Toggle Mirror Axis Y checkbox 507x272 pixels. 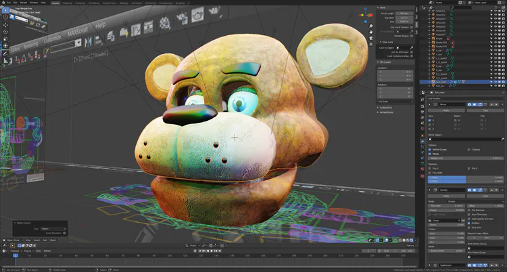pyautogui.click(x=430, y=124)
